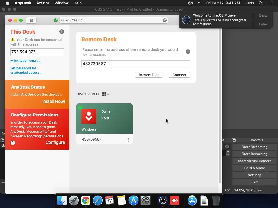The height and width of the screenshot is (208, 278).
Task: Pop out the OBS Controls dock icon
Action: [234, 140]
